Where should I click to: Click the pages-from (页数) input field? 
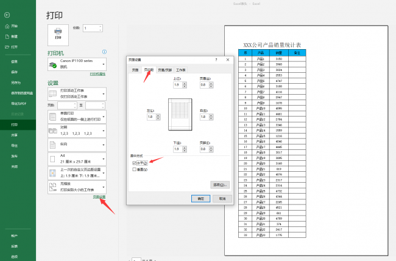[x=65, y=106]
